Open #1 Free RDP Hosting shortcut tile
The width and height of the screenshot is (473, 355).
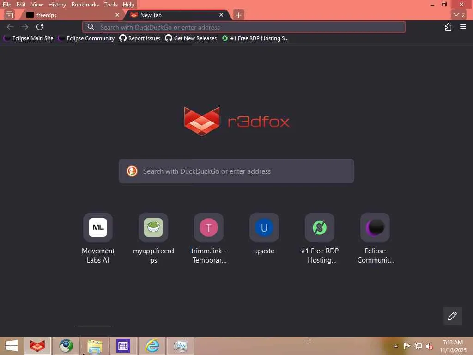pyautogui.click(x=320, y=239)
